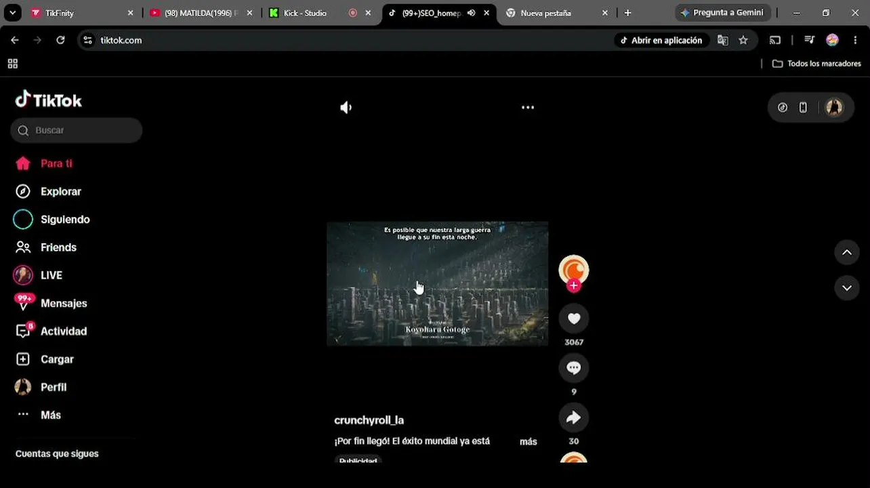Open a new browser tab

[x=627, y=13]
